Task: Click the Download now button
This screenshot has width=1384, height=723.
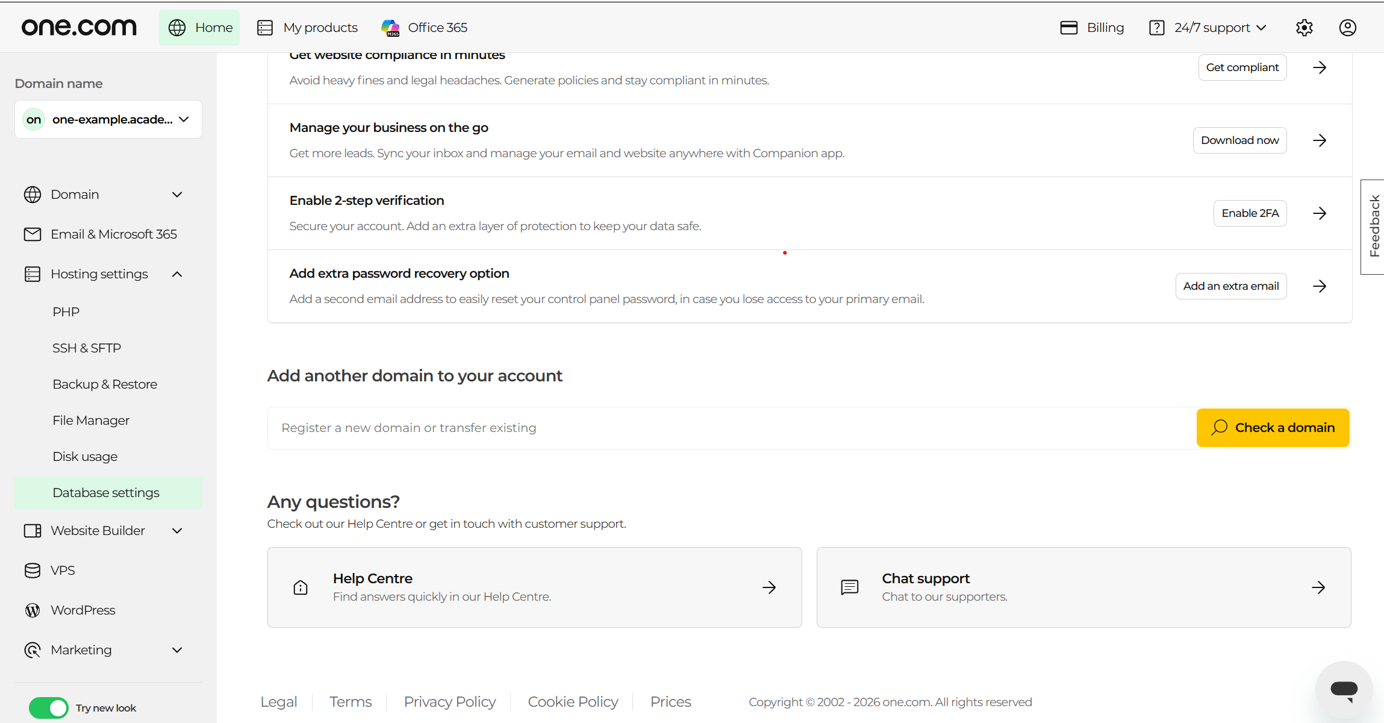Action: click(x=1240, y=140)
